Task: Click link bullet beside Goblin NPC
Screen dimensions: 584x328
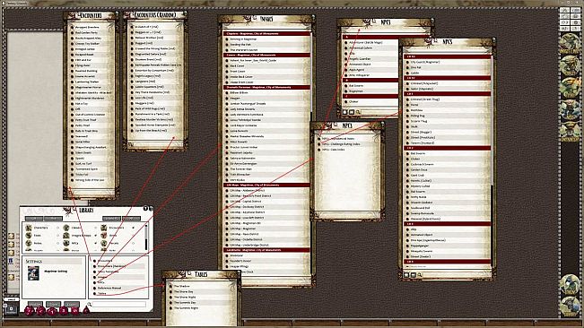Action: click(407, 73)
